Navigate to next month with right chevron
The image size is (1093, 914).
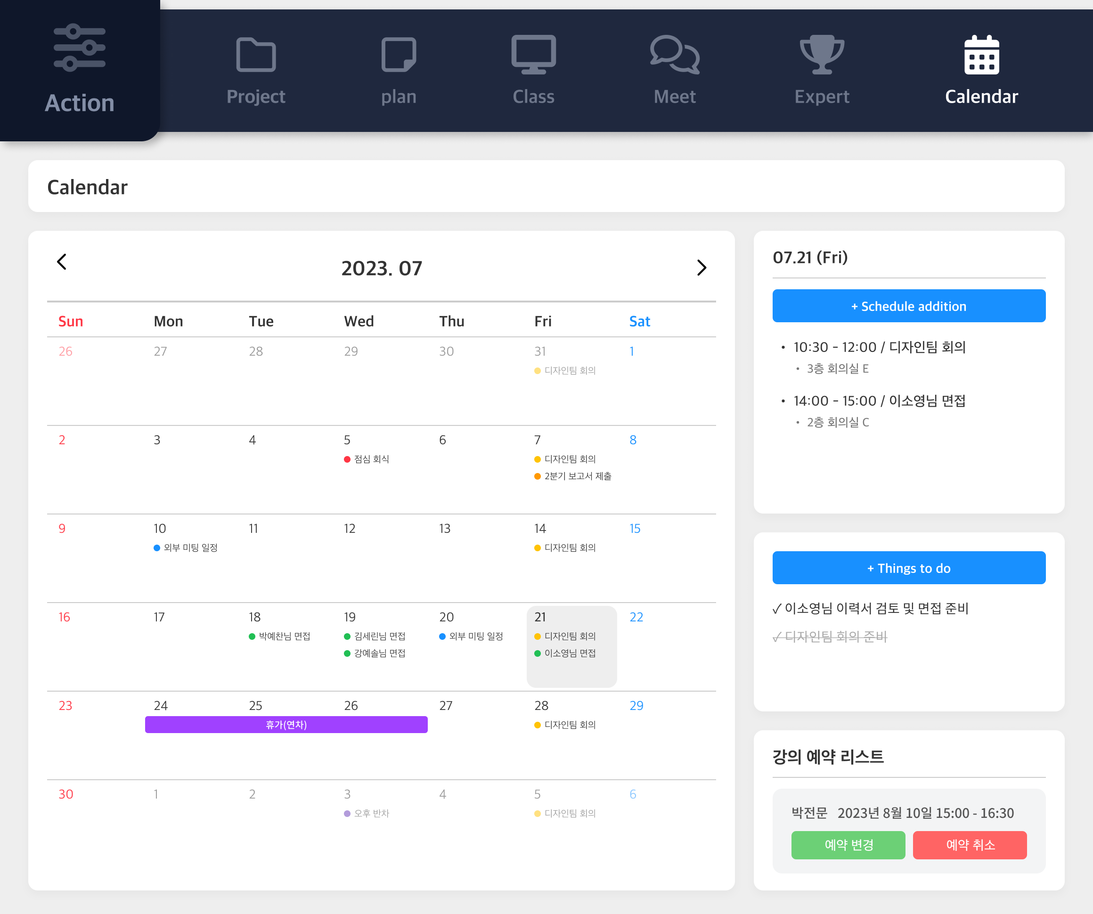[701, 268]
